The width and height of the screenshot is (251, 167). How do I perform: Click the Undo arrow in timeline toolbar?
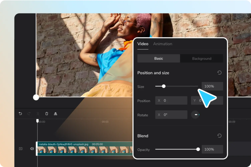pos(20,114)
